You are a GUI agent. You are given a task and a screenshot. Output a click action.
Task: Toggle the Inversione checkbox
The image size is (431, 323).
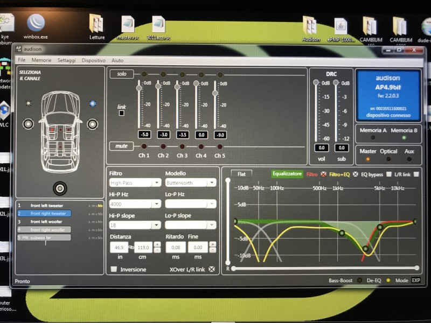pos(114,269)
